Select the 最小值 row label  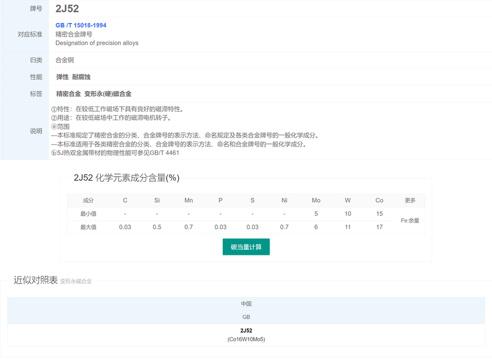click(x=88, y=214)
